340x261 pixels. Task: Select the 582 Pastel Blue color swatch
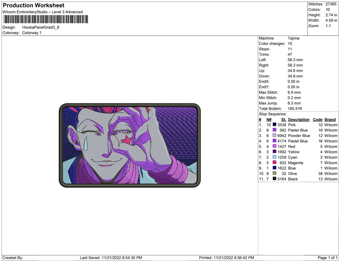[274, 130]
